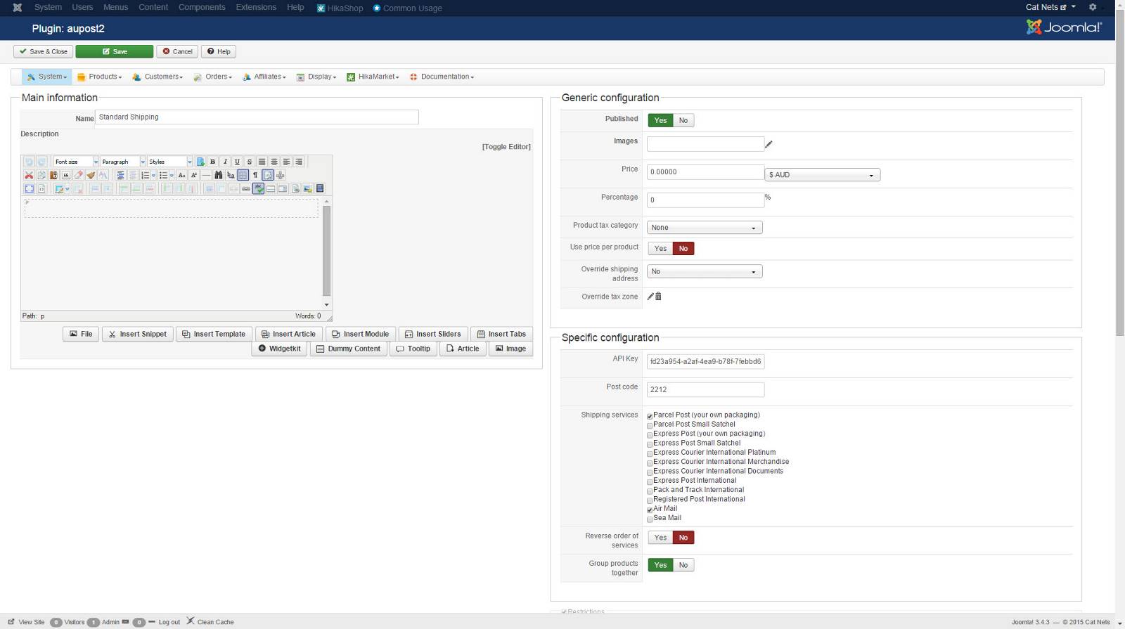Viewport: 1125px width, 629px height.
Task: Open the Font size dropdown in the editor
Action: (x=76, y=162)
